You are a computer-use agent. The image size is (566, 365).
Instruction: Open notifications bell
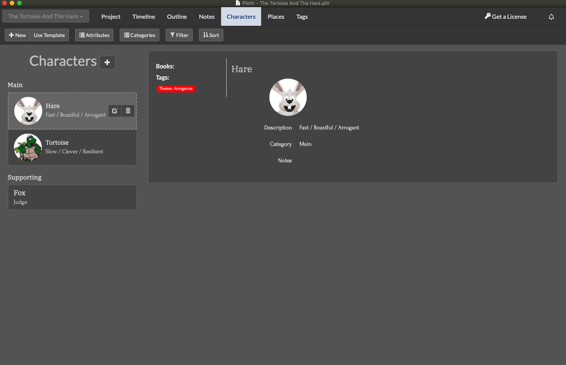551,17
